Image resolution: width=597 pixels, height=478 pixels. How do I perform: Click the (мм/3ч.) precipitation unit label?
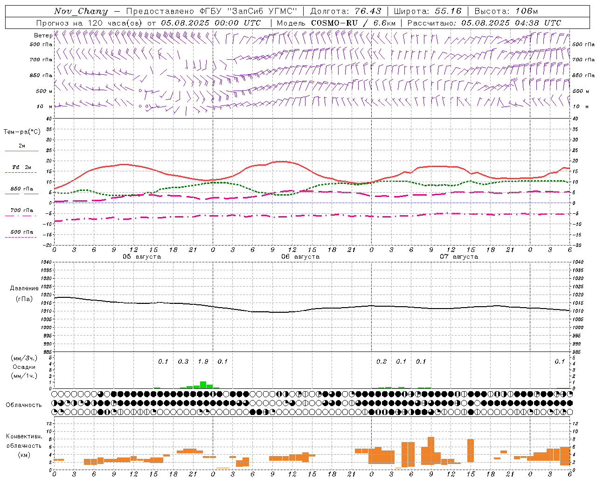click(x=24, y=358)
